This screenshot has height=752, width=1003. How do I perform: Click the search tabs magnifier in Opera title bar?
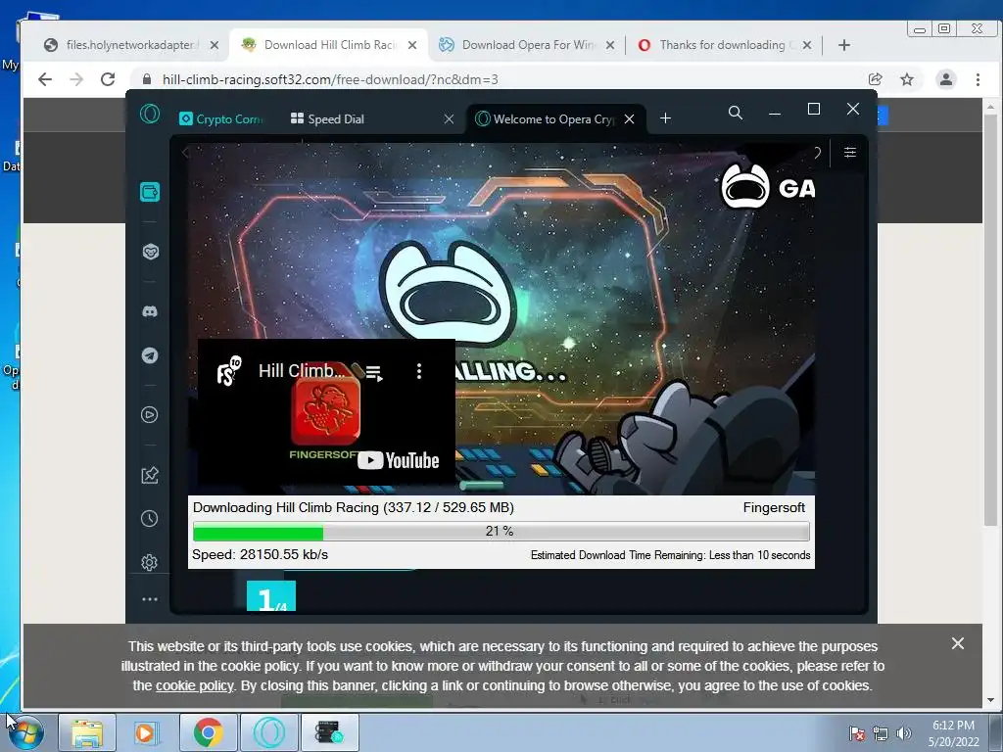click(x=736, y=114)
